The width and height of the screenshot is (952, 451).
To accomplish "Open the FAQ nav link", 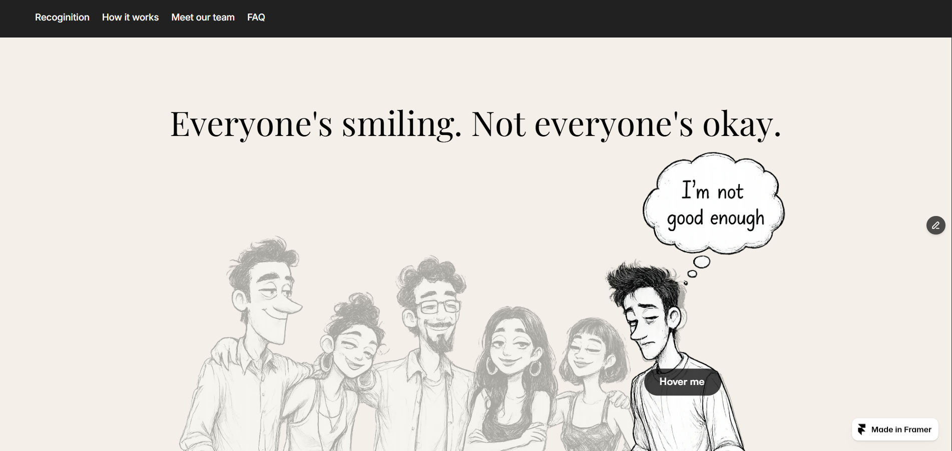I will (256, 17).
